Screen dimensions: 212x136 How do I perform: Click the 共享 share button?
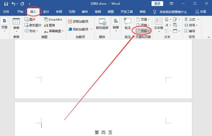[201, 12]
